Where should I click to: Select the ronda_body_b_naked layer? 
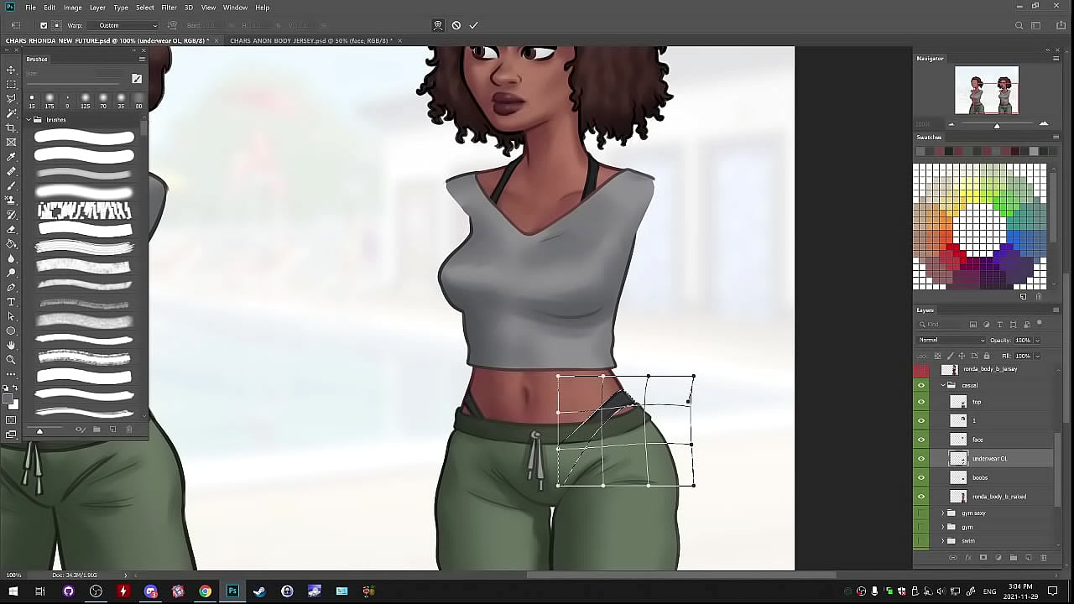998,497
